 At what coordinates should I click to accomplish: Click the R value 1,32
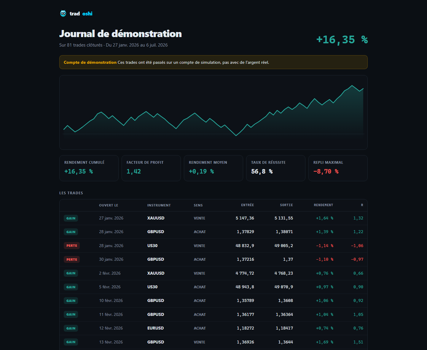358,218
